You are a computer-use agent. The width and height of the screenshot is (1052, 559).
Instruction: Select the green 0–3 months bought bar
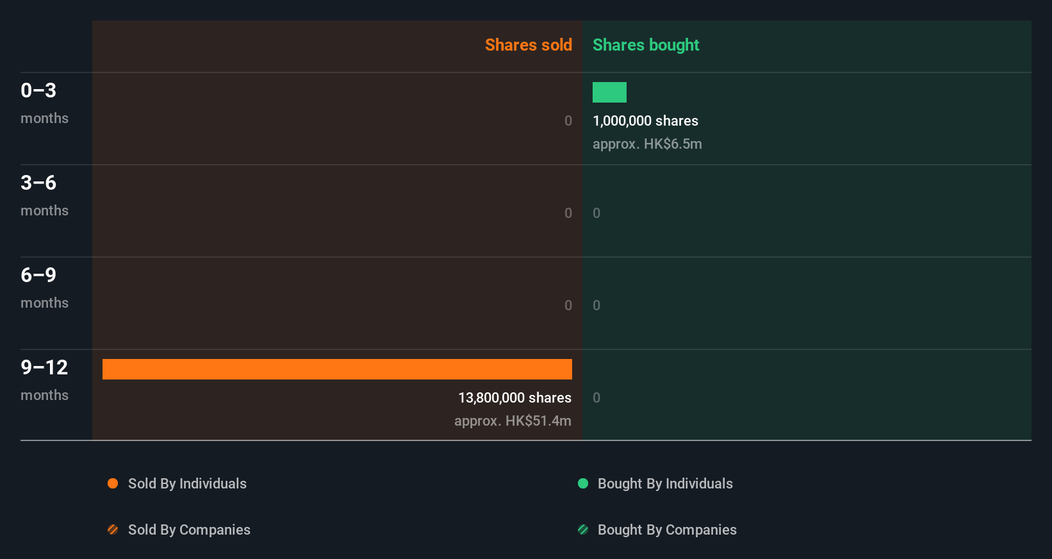(x=609, y=92)
